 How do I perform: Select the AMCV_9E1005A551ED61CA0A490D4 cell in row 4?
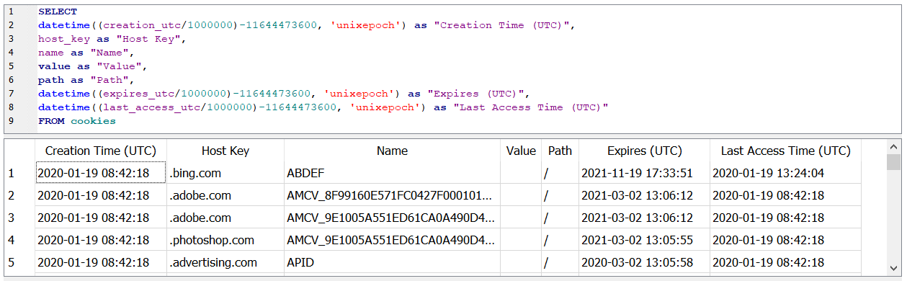(x=392, y=240)
